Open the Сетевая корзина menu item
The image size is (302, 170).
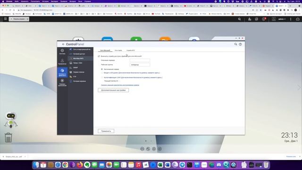click(81, 81)
